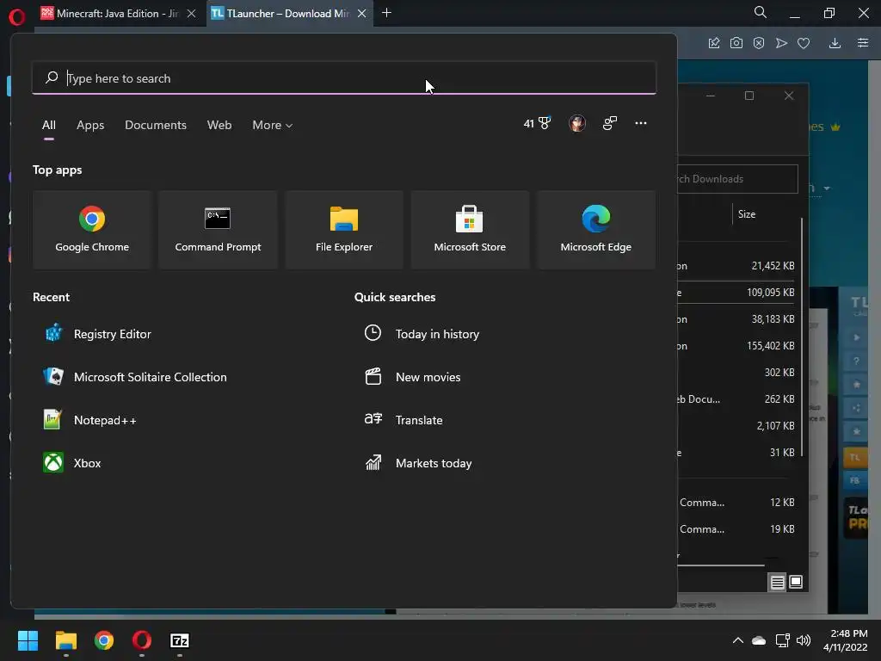881x661 pixels.
Task: Launch Command Prompt from Top apps
Action: coord(218,229)
